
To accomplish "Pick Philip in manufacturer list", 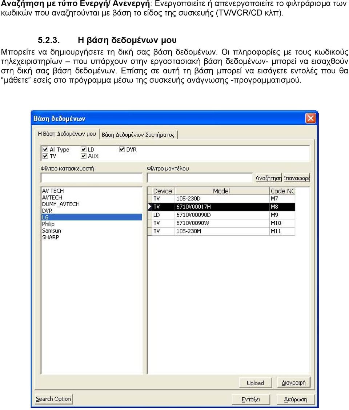I will (92, 224).
